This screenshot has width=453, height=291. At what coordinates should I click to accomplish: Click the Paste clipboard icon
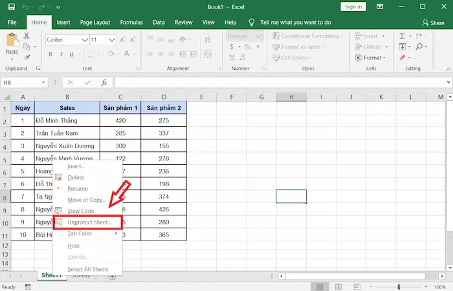(x=12, y=40)
